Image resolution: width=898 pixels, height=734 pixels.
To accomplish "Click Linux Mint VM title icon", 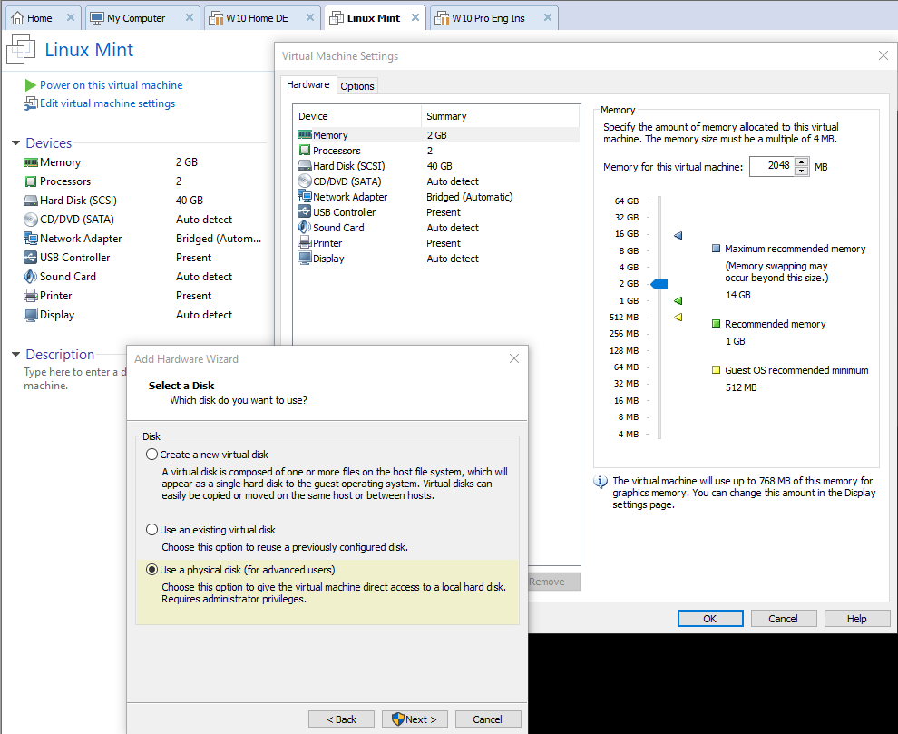I will 21,50.
